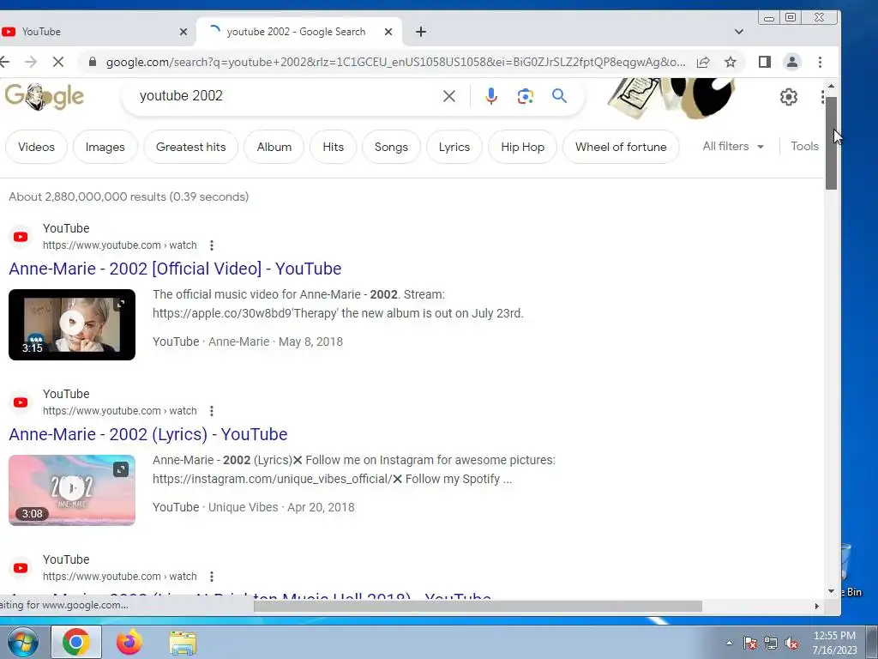Open search Tools

(804, 146)
